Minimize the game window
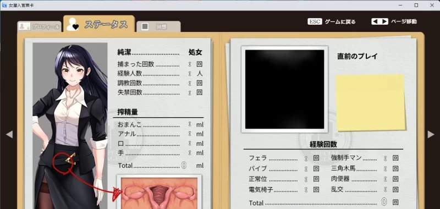The height and width of the screenshot is (209, 440). [x=400, y=5]
